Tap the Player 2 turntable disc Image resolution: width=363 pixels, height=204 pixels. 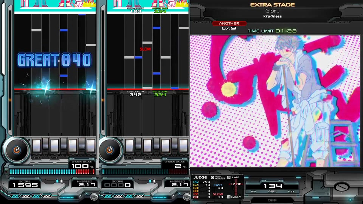pos(110,150)
